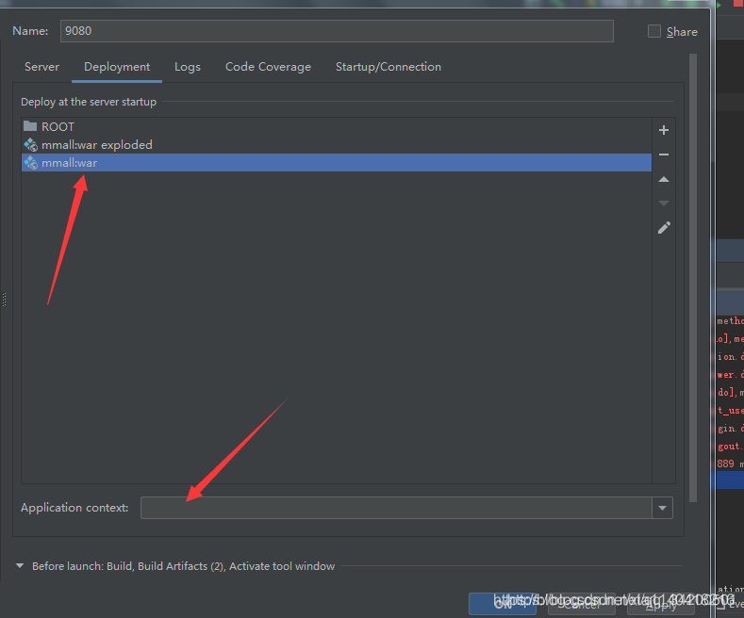The image size is (744, 618).
Task: Edit artifact with the pencil icon
Action: (664, 228)
